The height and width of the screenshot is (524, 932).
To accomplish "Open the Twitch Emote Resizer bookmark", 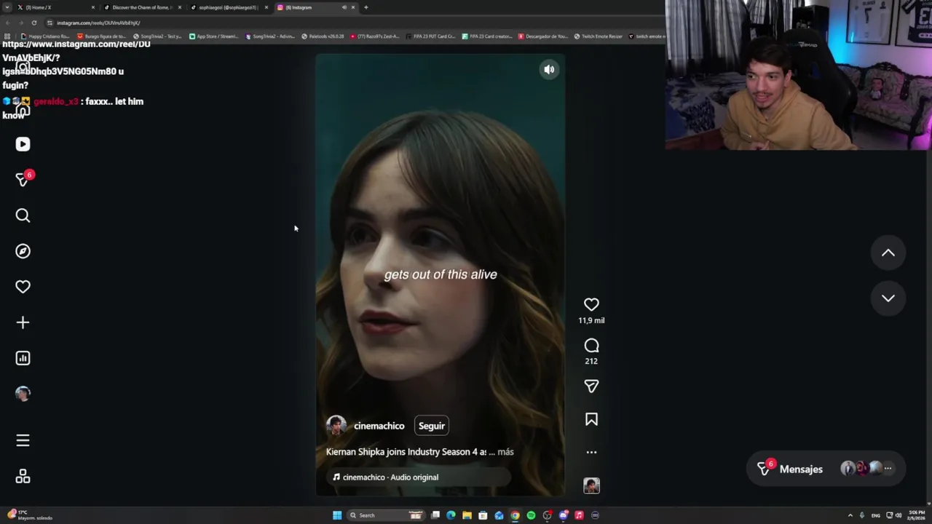I will (598, 36).
